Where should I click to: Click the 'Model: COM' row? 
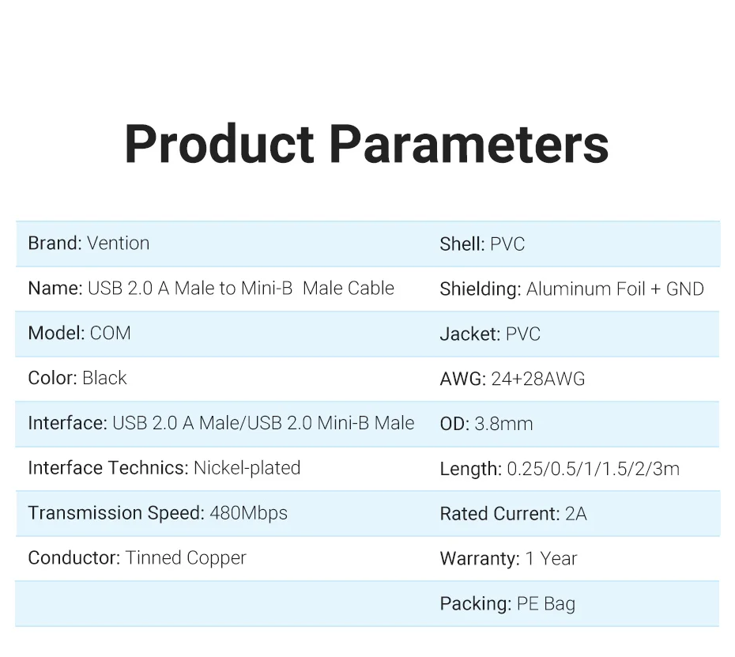point(79,333)
